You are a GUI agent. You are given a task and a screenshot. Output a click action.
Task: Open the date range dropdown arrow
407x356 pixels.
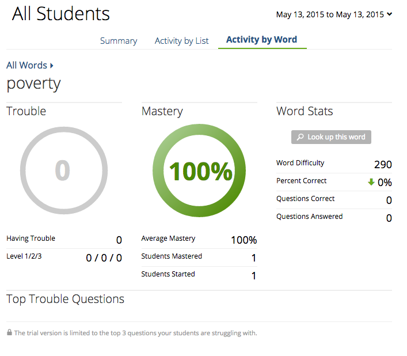click(390, 14)
